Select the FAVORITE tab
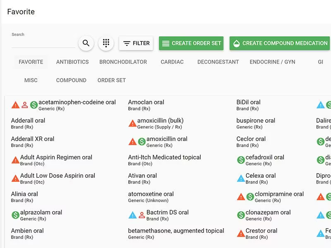The height and width of the screenshot is (248, 331). point(31,62)
